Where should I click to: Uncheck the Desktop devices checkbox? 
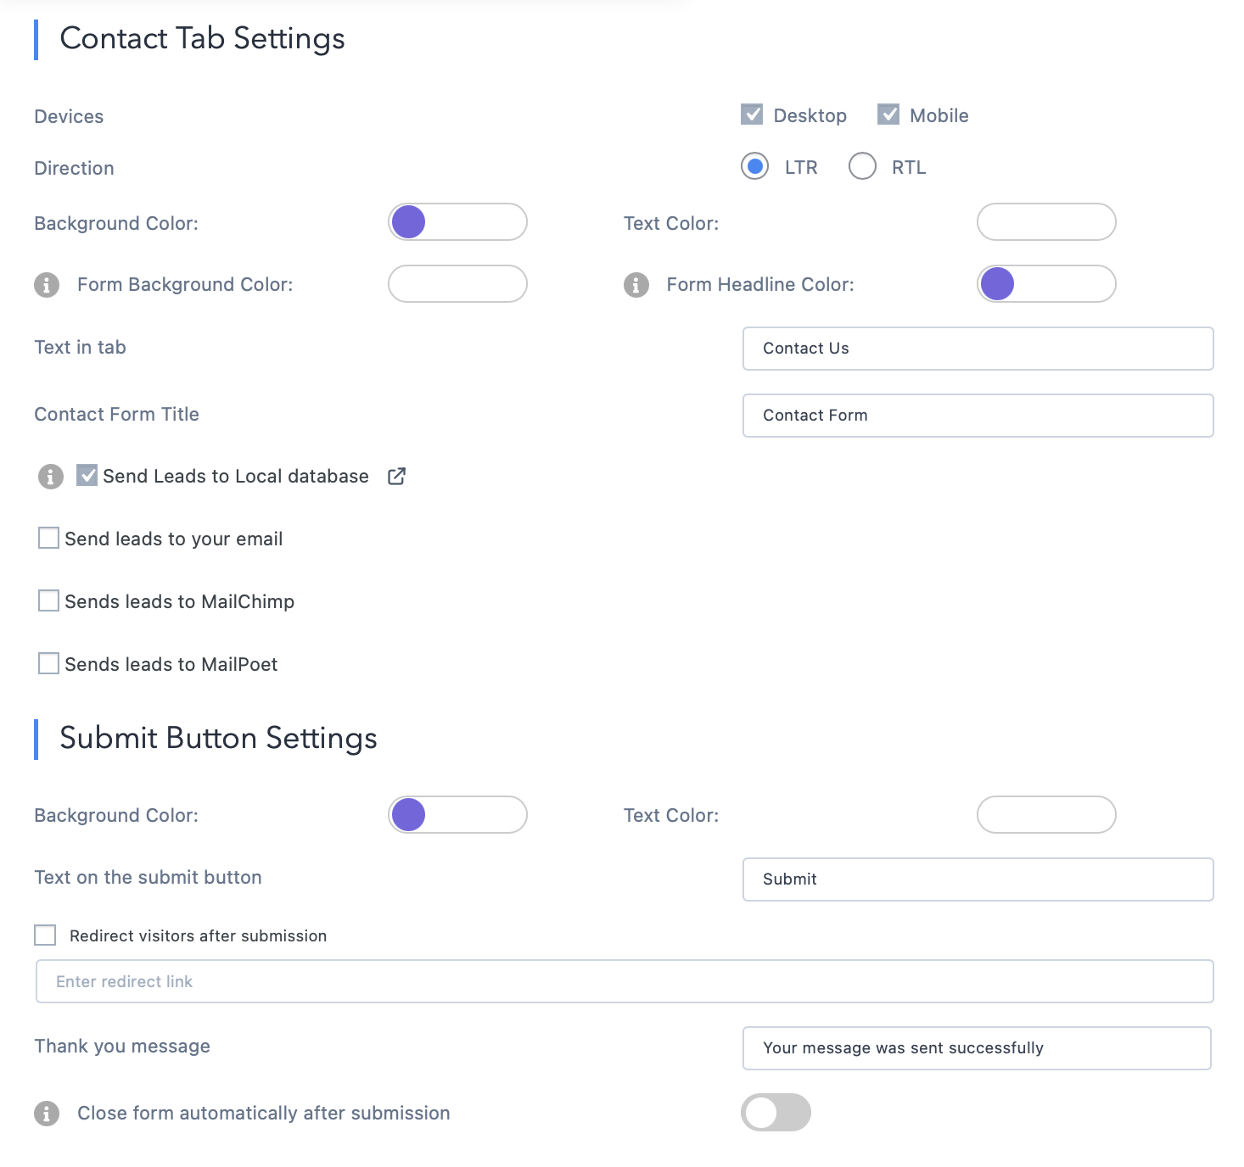coord(752,114)
